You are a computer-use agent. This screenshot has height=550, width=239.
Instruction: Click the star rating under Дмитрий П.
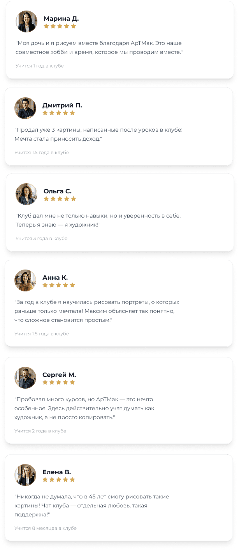click(59, 113)
